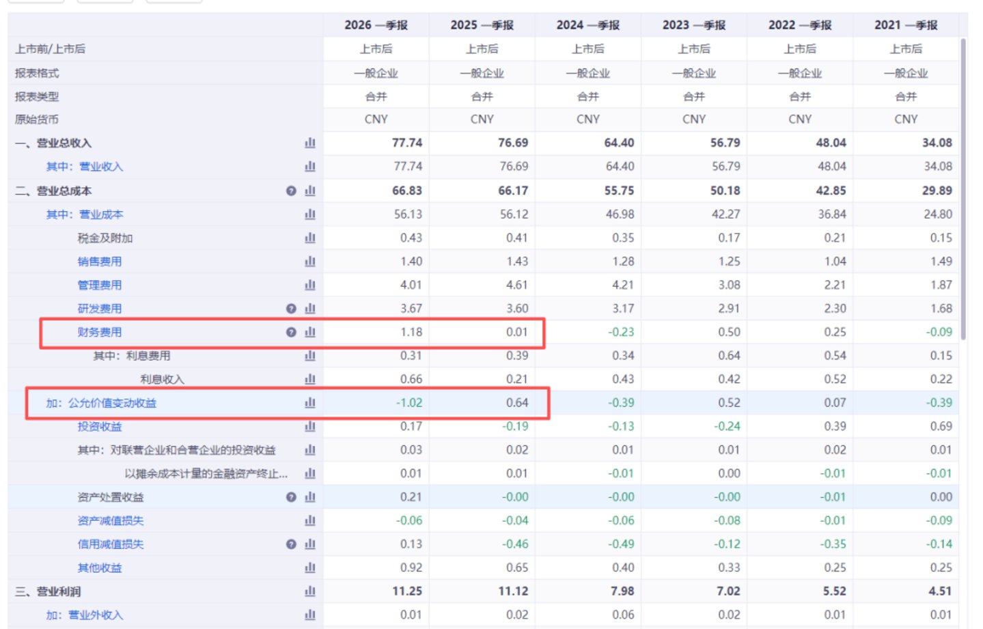The height and width of the screenshot is (629, 983).
Task: Open help tooltip icon for 研发费用
Action: click(291, 309)
